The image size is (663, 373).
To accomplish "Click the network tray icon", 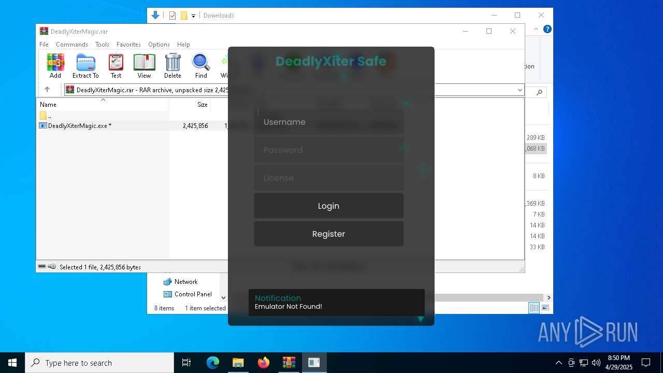I will coord(584,363).
